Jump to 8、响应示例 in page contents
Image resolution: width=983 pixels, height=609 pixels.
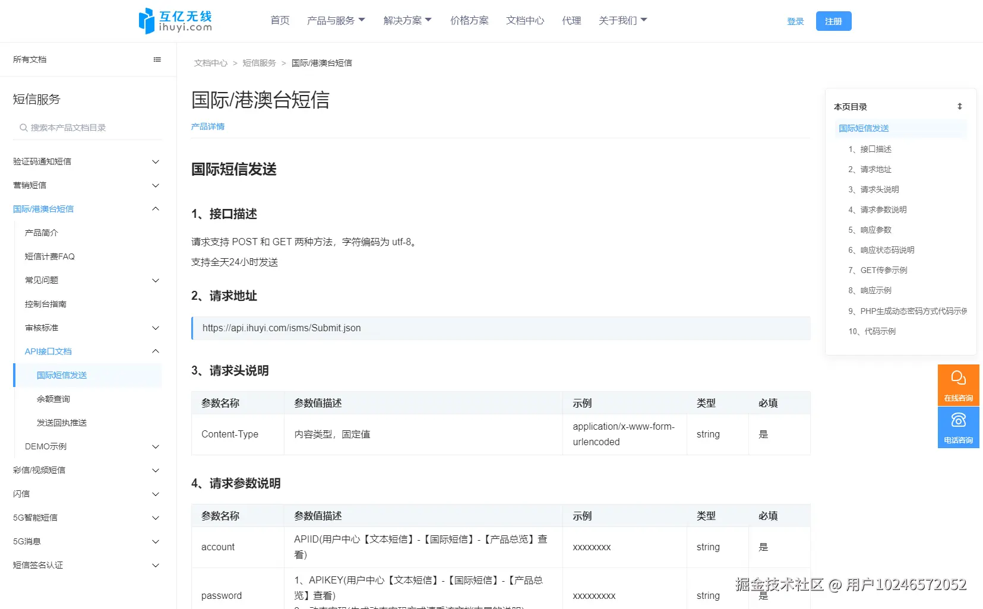pyautogui.click(x=870, y=290)
